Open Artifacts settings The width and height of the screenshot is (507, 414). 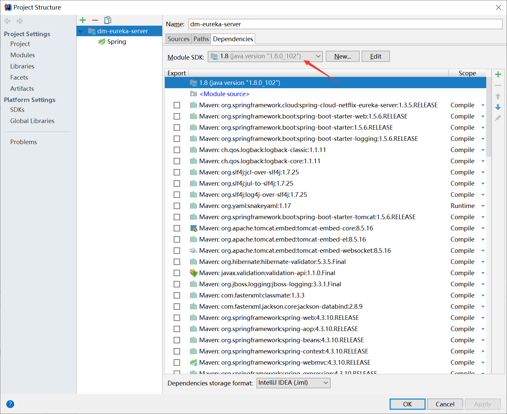[22, 89]
